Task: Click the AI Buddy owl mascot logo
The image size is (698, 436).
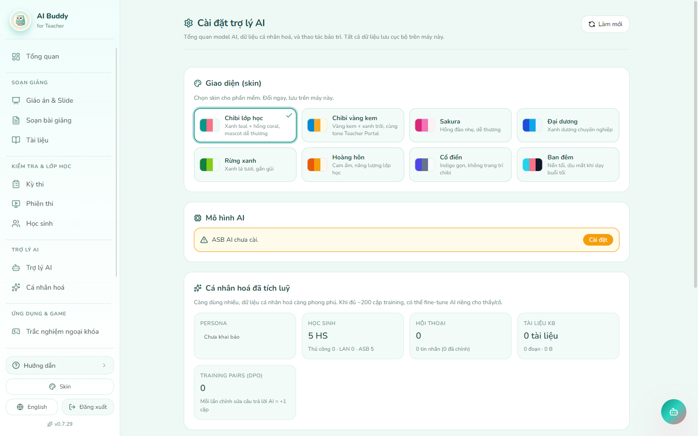Action: 20,20
